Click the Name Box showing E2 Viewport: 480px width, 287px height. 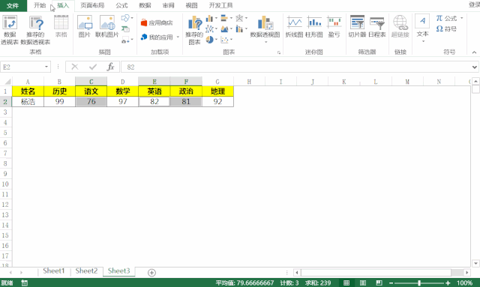(x=22, y=67)
